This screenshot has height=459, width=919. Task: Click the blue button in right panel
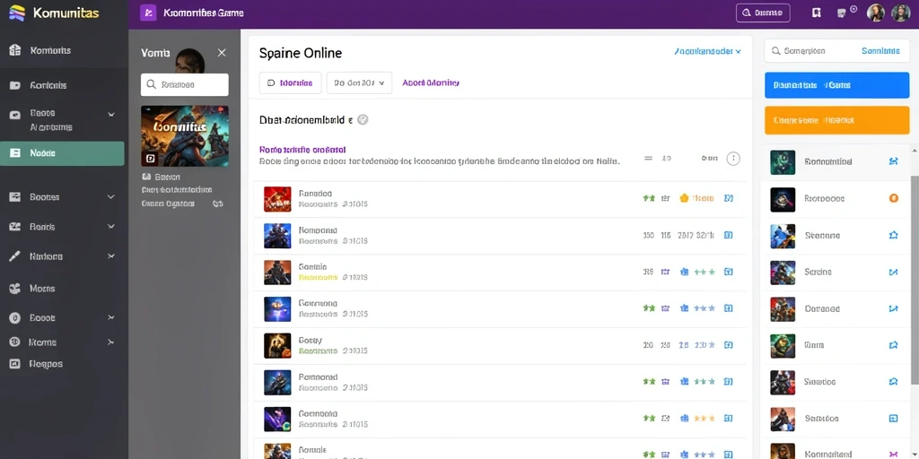point(837,85)
